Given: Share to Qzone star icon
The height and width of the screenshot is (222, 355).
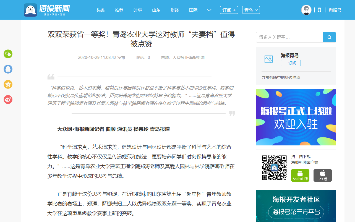Looking at the screenshot, I should coord(8,84).
